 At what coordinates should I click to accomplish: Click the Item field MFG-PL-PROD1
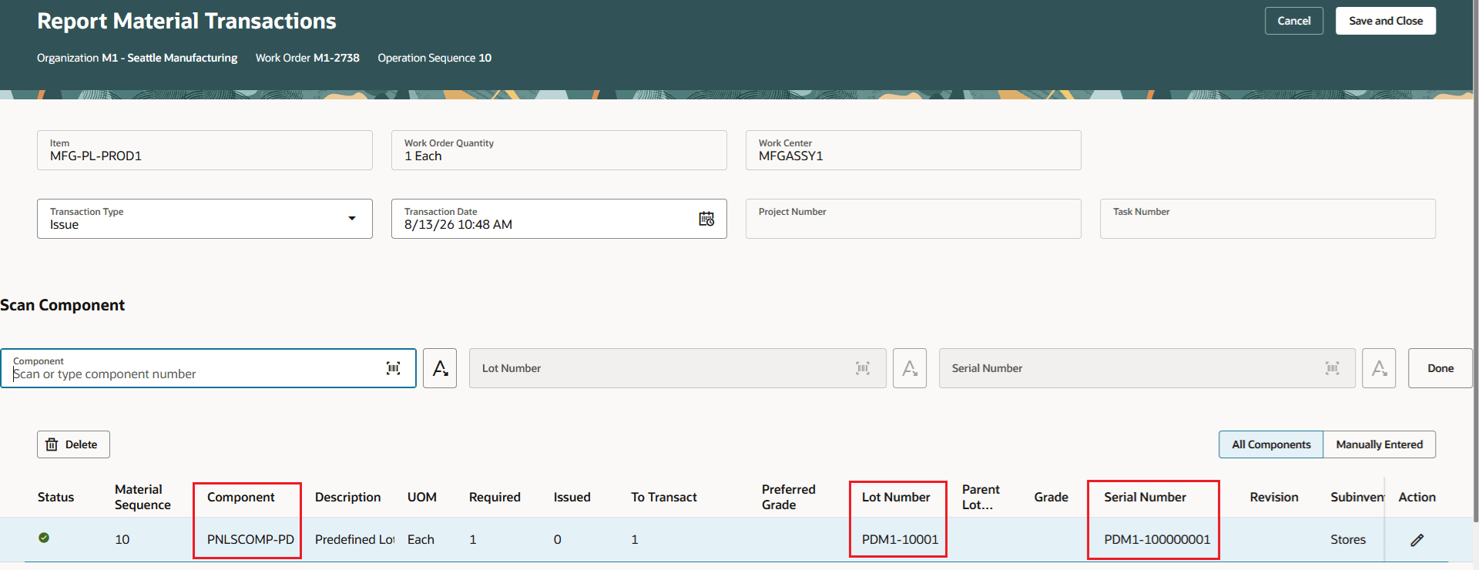tap(205, 150)
